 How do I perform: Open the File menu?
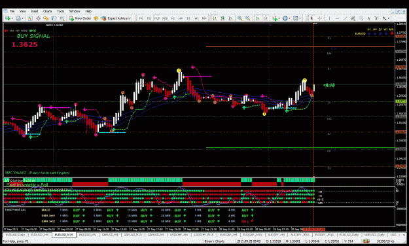coord(12,11)
